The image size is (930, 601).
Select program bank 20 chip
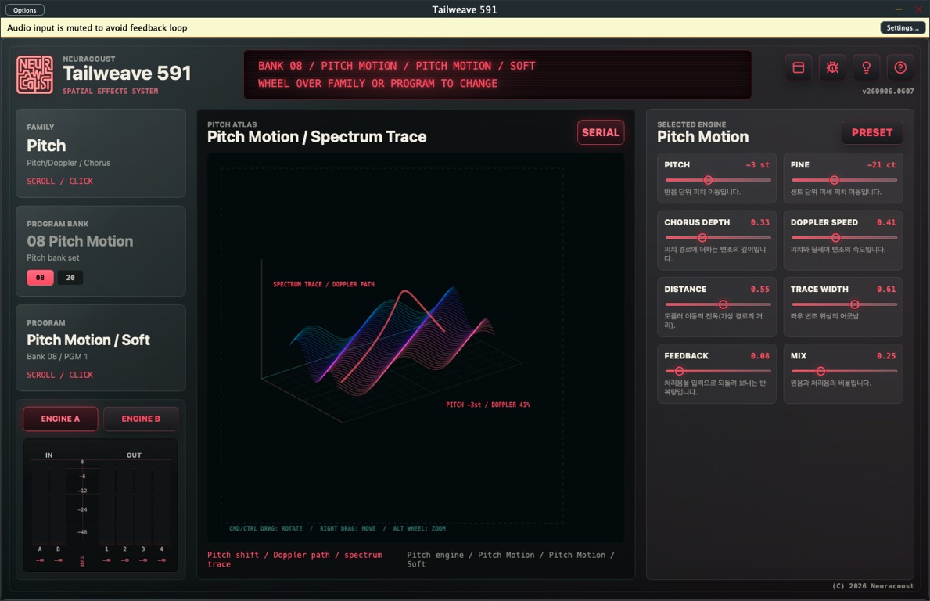pyautogui.click(x=70, y=278)
